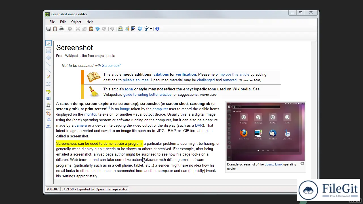The width and height of the screenshot is (363, 204).
Task: Click Copy to clipboard icon
Action: pyautogui.click(x=55, y=29)
